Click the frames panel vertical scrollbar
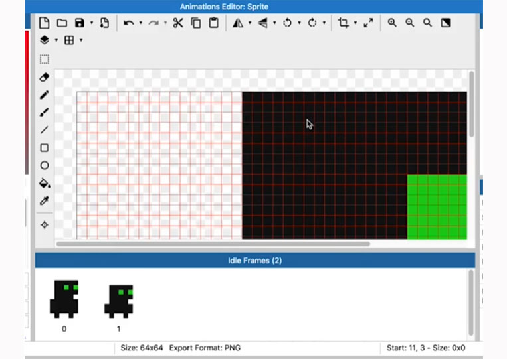The image size is (507, 359). tap(471, 303)
